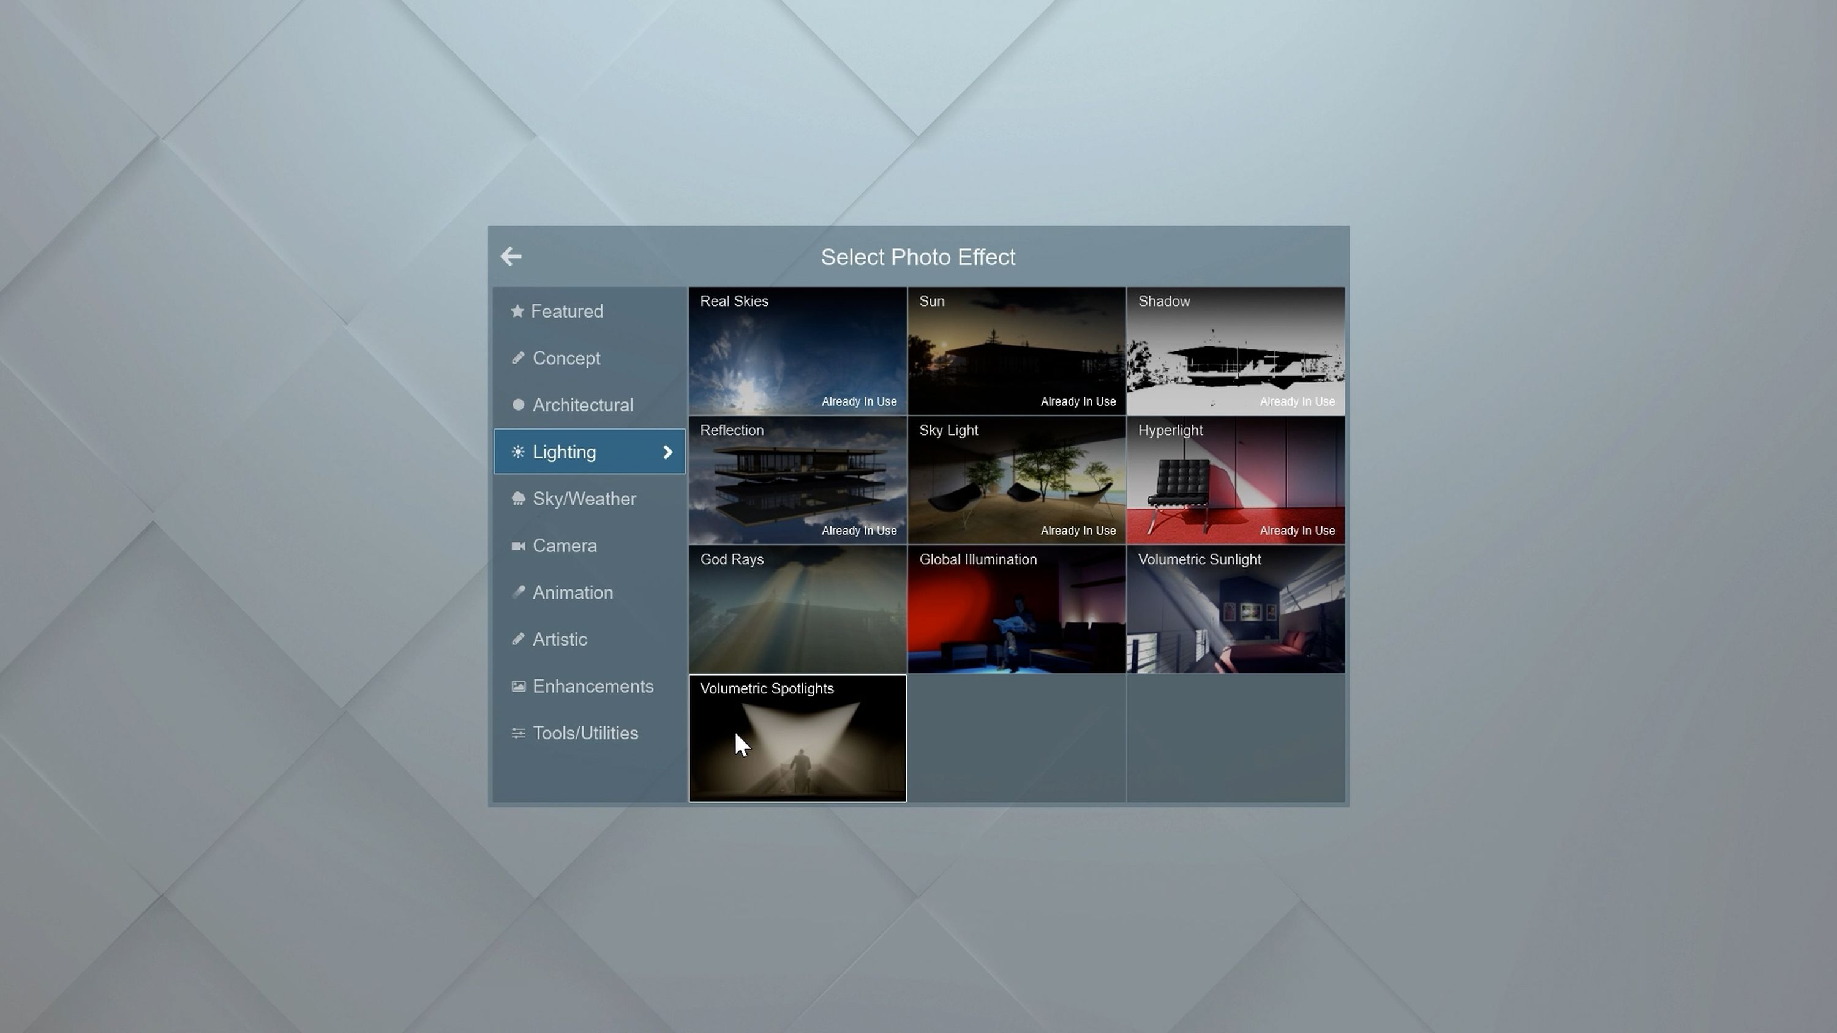Open the Sky/Weather category

click(590, 499)
